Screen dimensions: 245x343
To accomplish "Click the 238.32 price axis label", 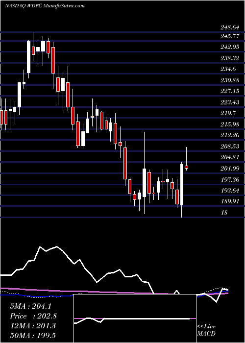I will point(229,58).
